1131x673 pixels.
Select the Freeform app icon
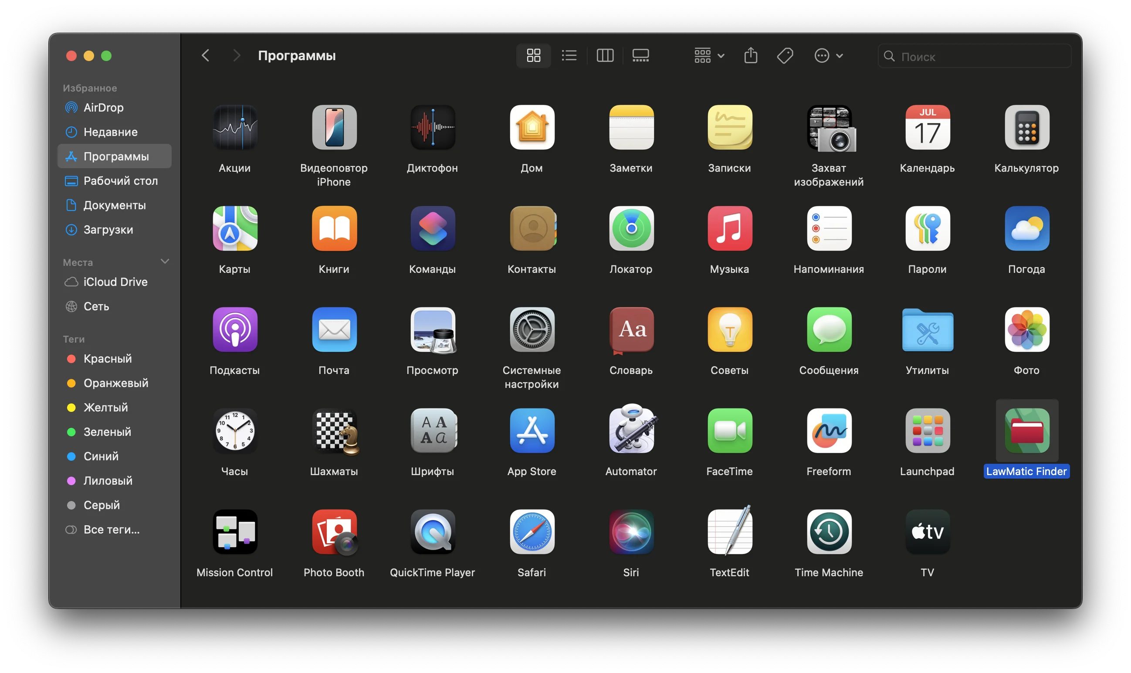(x=829, y=431)
